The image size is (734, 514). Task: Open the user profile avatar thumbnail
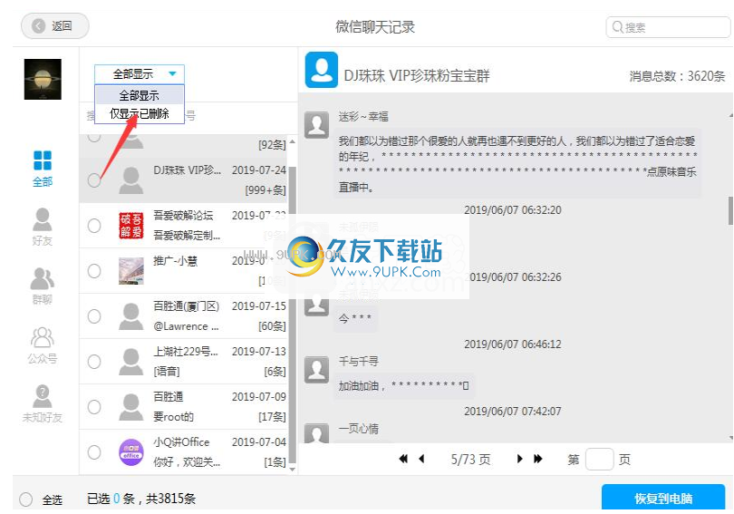[43, 79]
